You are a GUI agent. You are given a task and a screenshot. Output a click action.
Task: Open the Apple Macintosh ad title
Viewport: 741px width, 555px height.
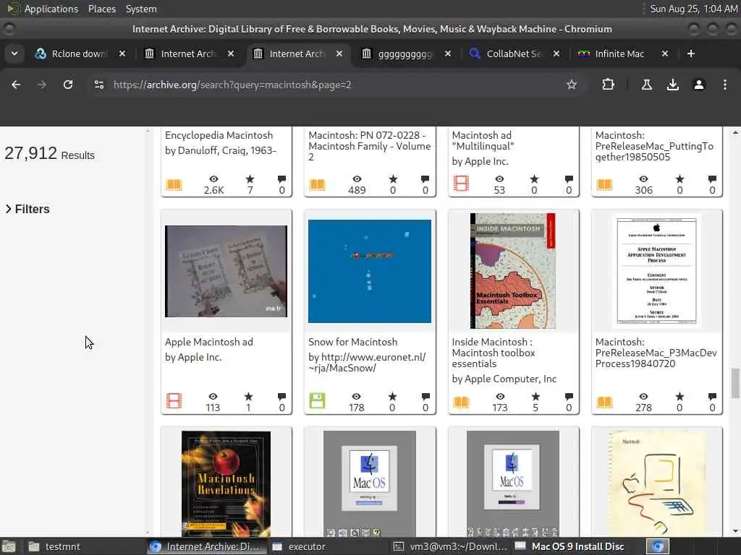(209, 342)
